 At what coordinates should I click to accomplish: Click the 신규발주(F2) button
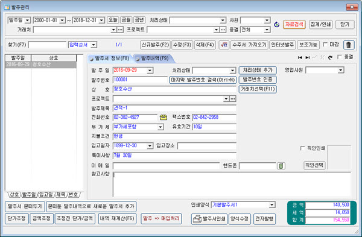click(x=155, y=45)
